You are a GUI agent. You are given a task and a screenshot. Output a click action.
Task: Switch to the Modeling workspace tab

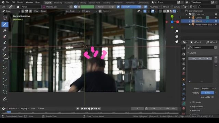click(58, 3)
